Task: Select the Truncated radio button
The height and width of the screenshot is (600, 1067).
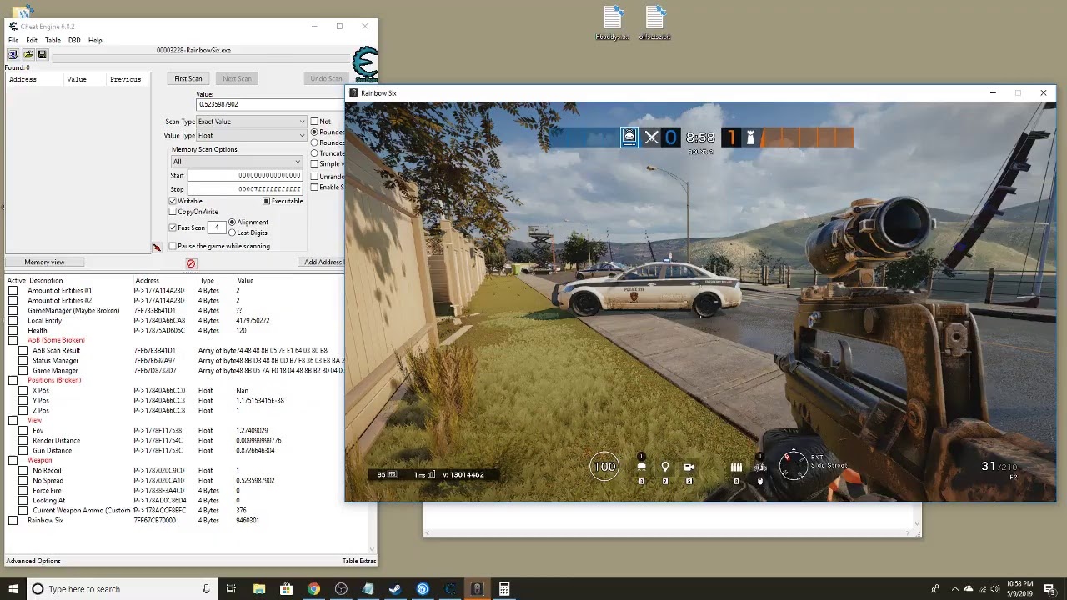Action: tap(315, 153)
